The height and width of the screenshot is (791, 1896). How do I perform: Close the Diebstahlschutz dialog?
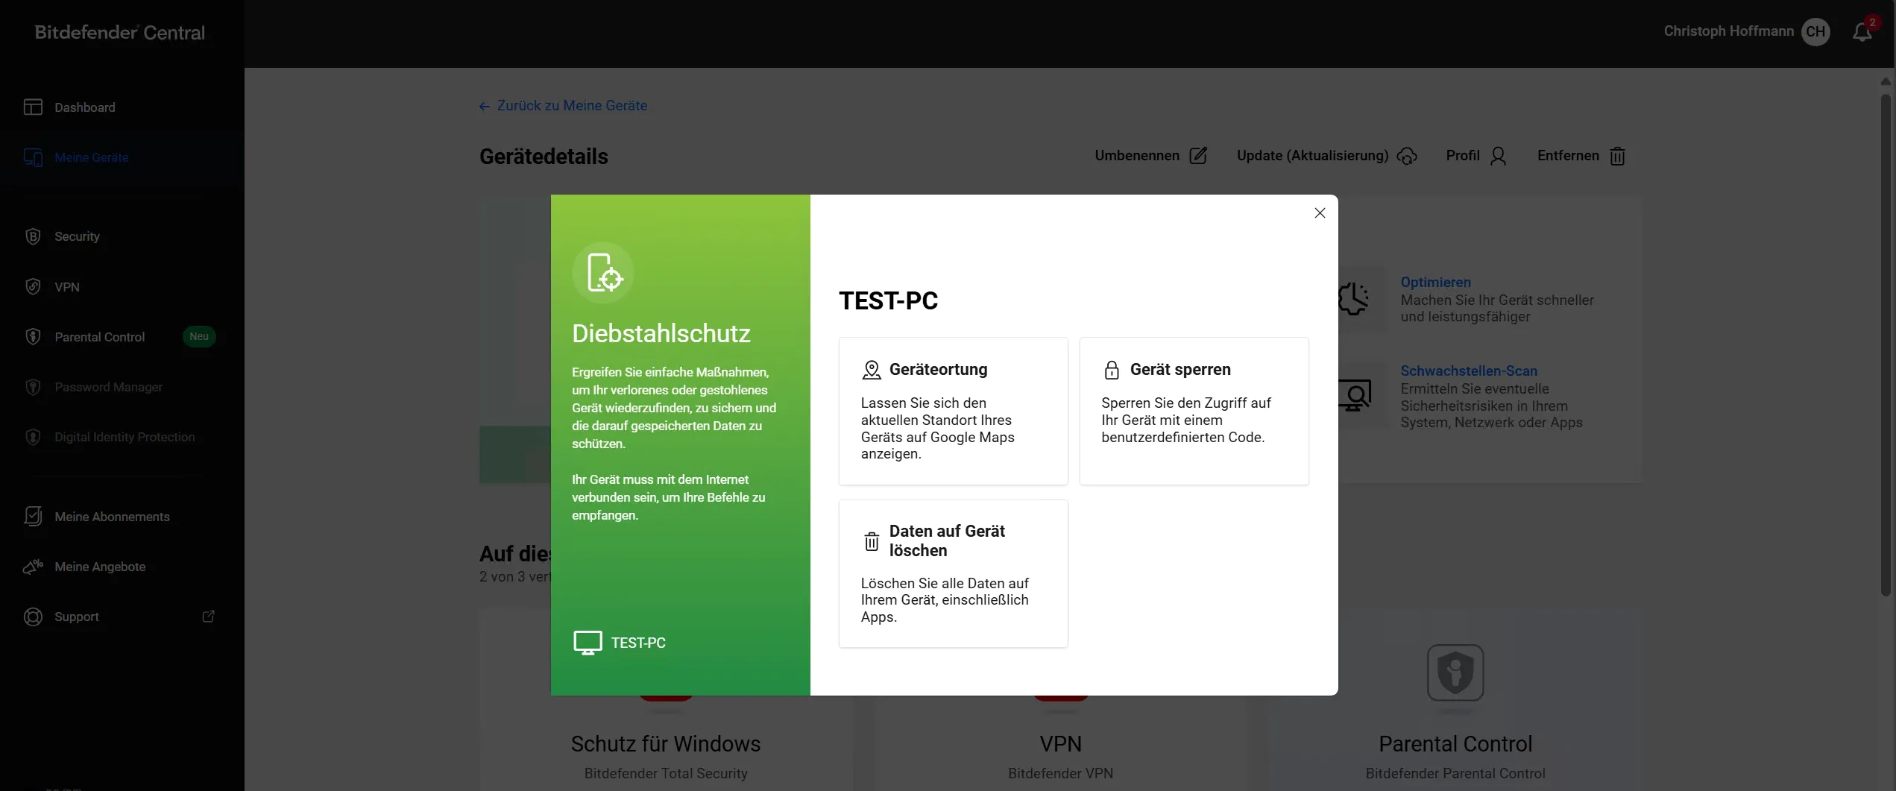[1320, 212]
